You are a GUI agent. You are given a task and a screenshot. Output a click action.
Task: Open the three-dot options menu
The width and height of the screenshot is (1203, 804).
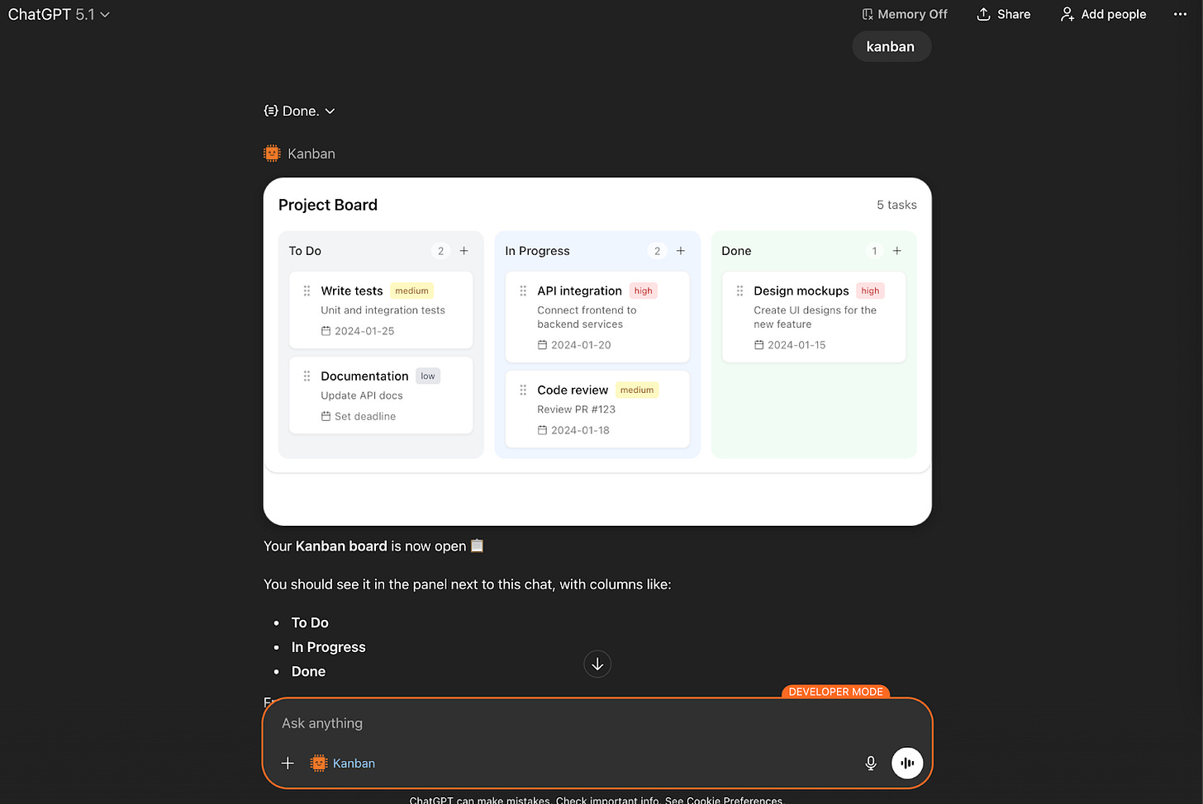click(x=1180, y=14)
